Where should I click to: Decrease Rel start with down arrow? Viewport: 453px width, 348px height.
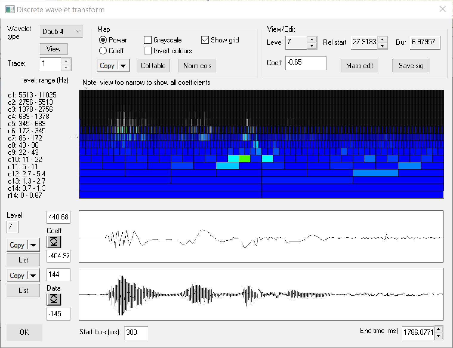(382, 46)
